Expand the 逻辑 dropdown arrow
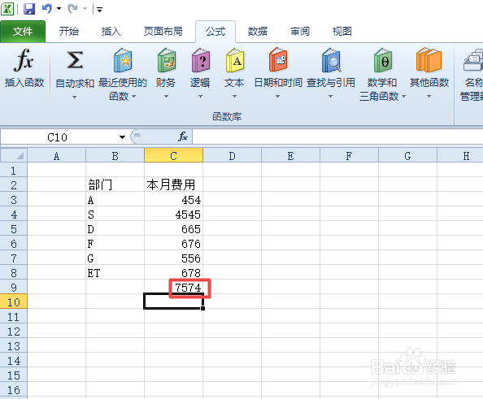 (201, 97)
